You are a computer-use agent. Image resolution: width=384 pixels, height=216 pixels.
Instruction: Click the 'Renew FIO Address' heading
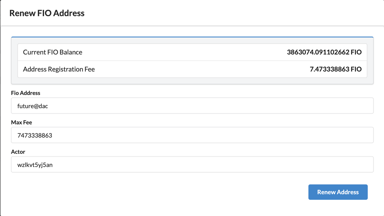pyautogui.click(x=47, y=13)
